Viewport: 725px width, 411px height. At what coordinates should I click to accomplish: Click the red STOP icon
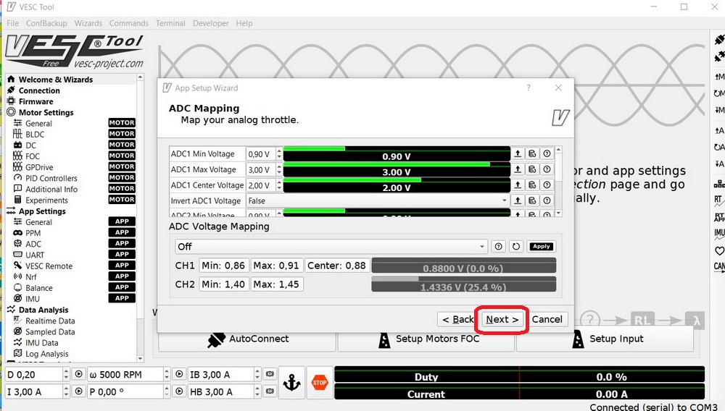(x=319, y=384)
